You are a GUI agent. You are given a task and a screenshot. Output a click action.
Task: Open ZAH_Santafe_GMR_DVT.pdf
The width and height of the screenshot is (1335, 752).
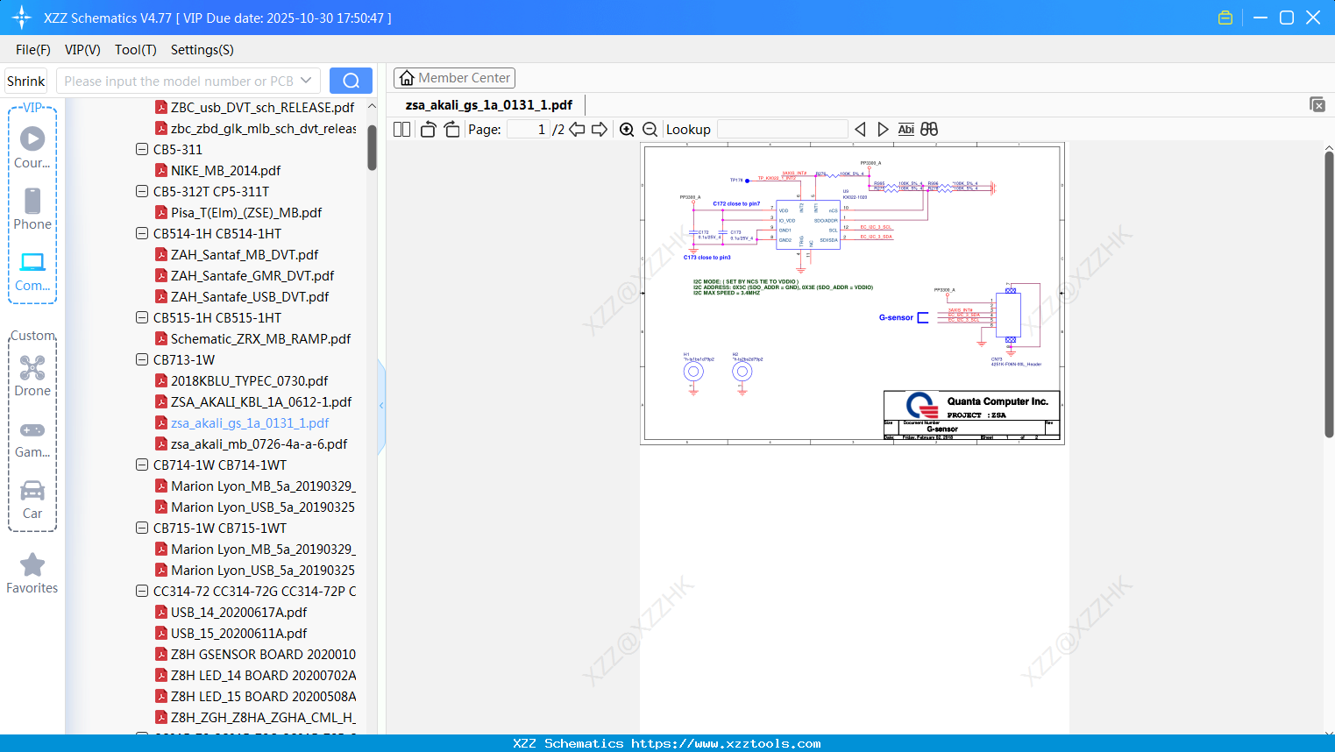252,275
